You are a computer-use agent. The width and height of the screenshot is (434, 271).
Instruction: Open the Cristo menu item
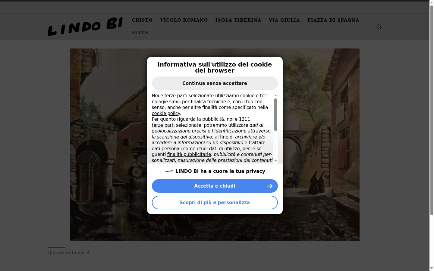[x=142, y=20]
